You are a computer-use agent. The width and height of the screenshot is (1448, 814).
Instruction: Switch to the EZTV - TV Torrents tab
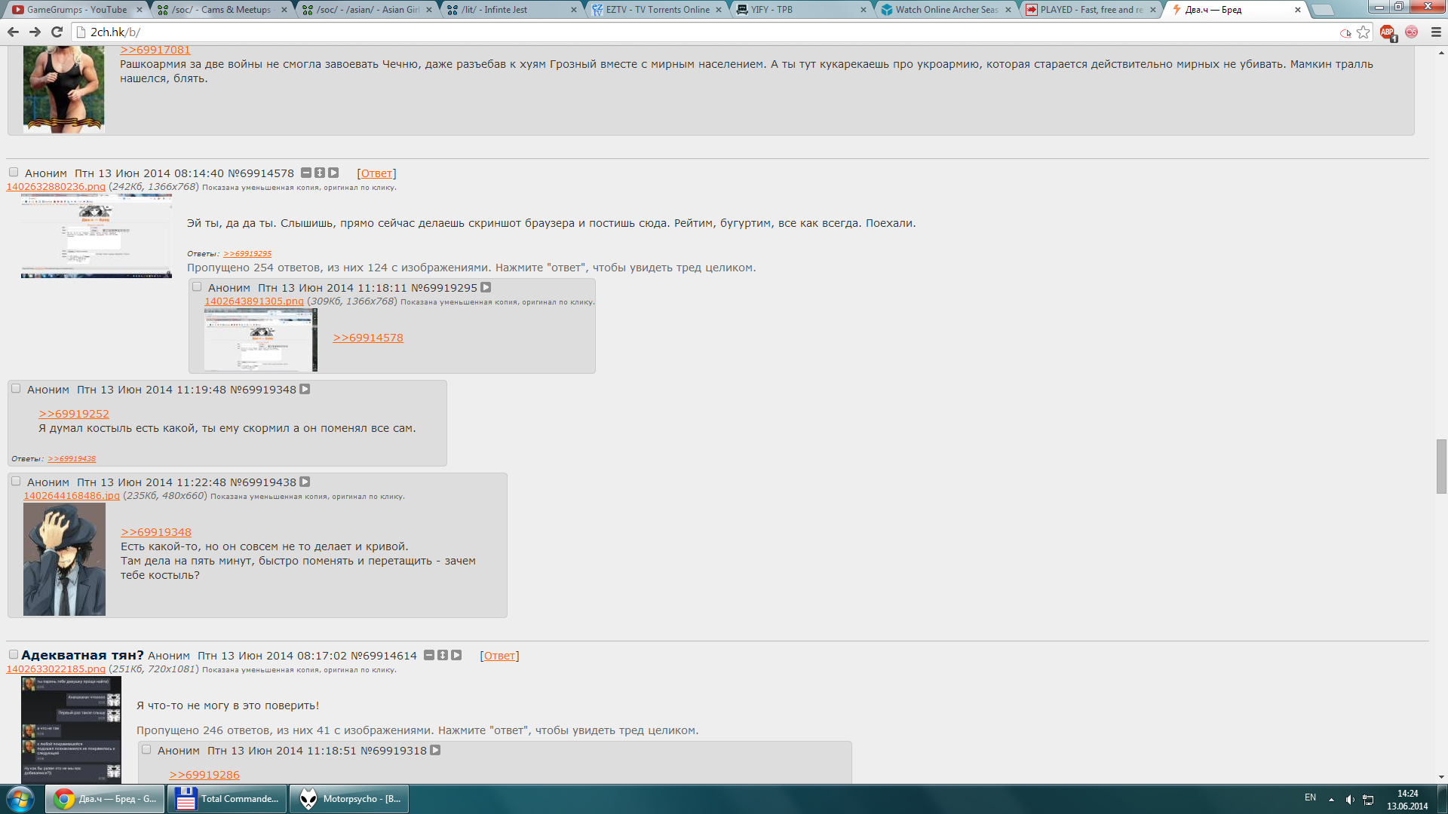click(x=656, y=10)
